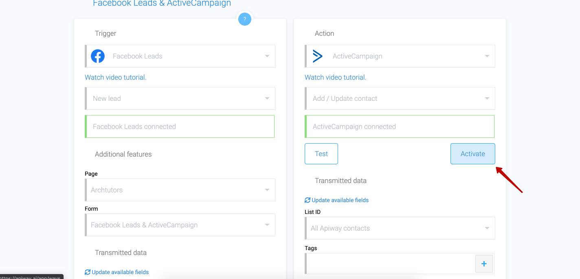Click the blue question mark help icon
Image resolution: width=580 pixels, height=279 pixels.
click(x=244, y=19)
